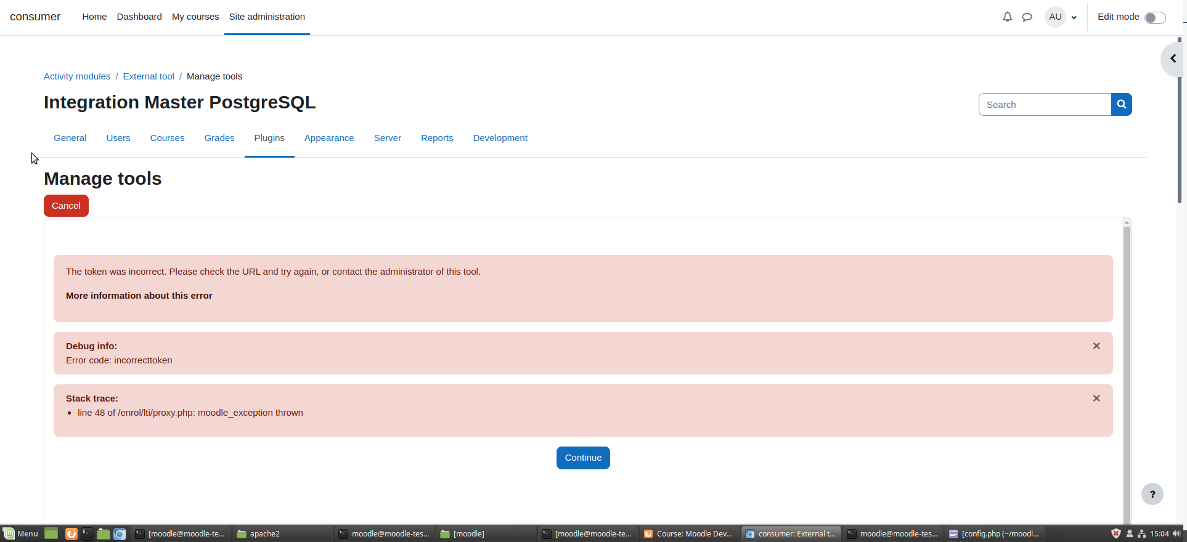Click the inner frame scroll-up arrow
Screen dimensions: 1187x542
[1127, 222]
